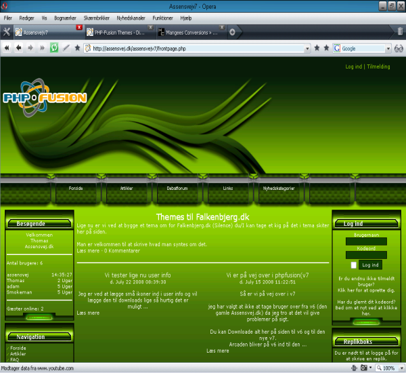Go forward to the next page
The width and height of the screenshot is (406, 373).
(x=30, y=47)
